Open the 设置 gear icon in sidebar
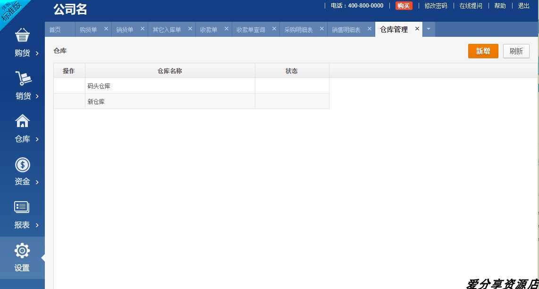The width and height of the screenshot is (539, 289). [x=22, y=251]
